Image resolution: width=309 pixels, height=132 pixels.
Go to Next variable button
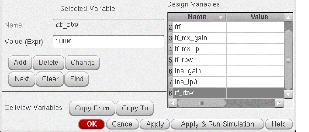tap(22, 79)
